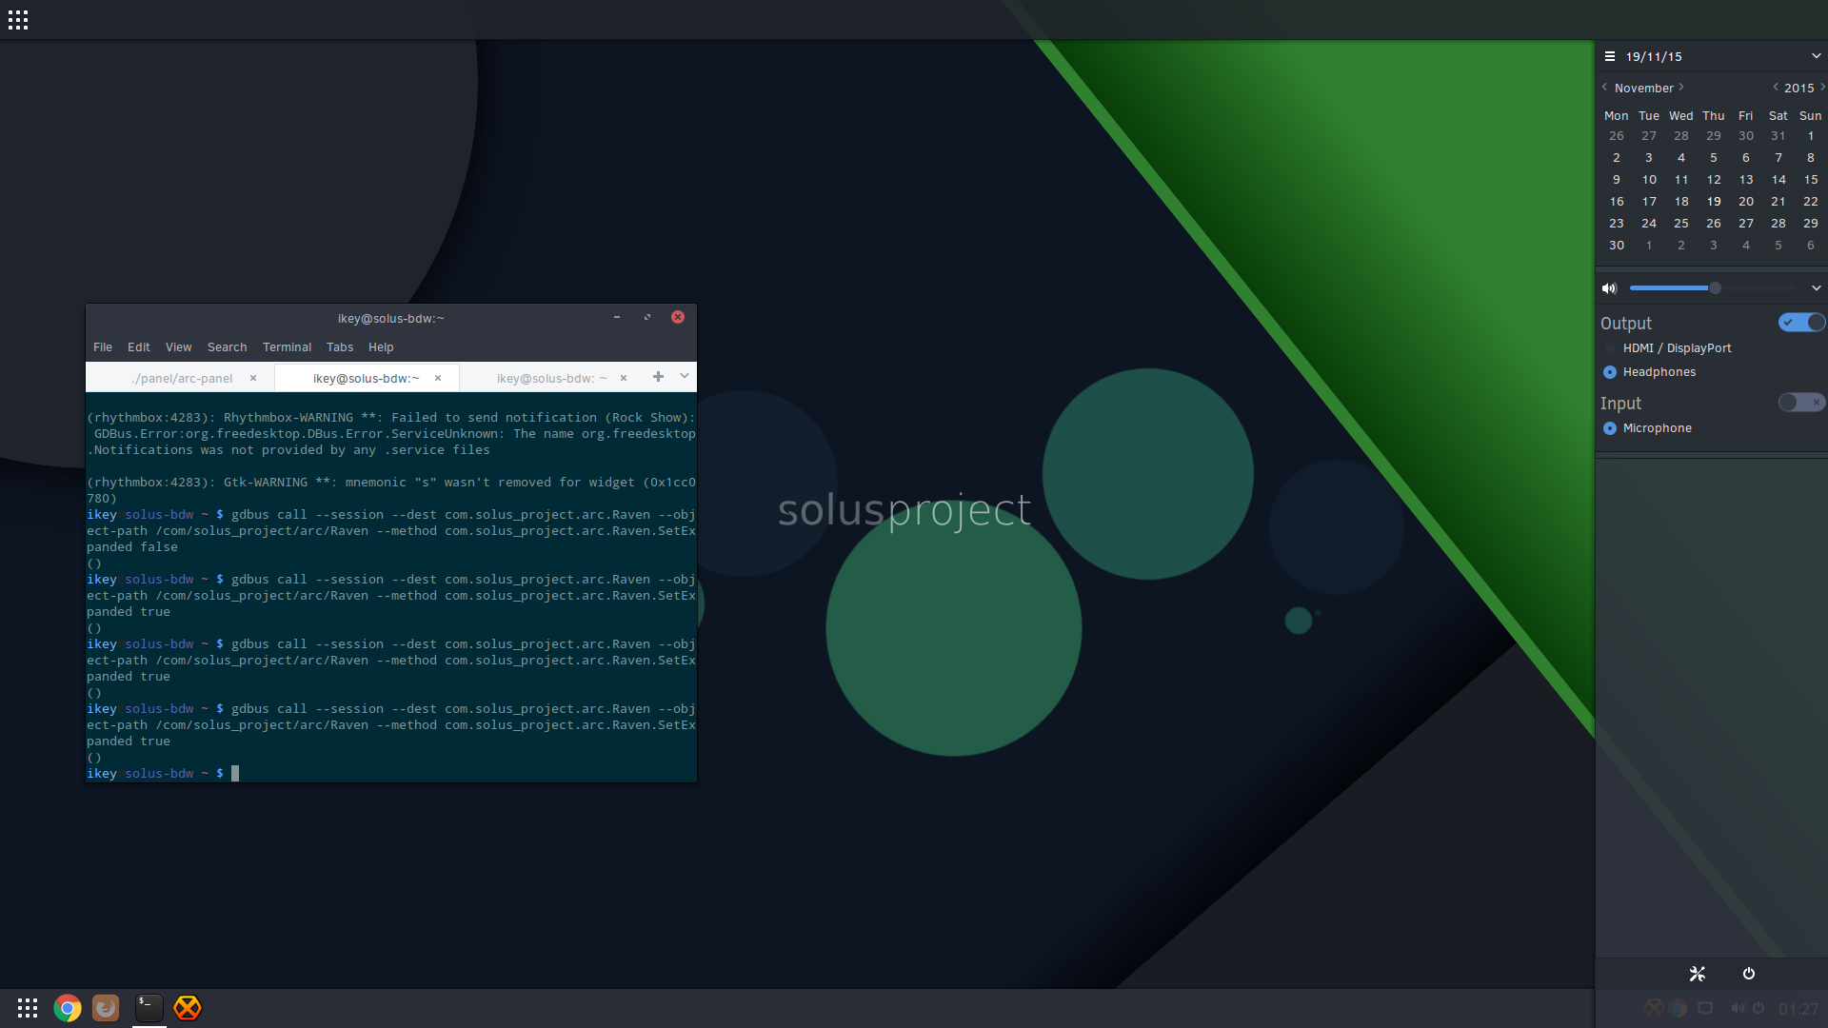Maximize the terminal window

click(647, 318)
